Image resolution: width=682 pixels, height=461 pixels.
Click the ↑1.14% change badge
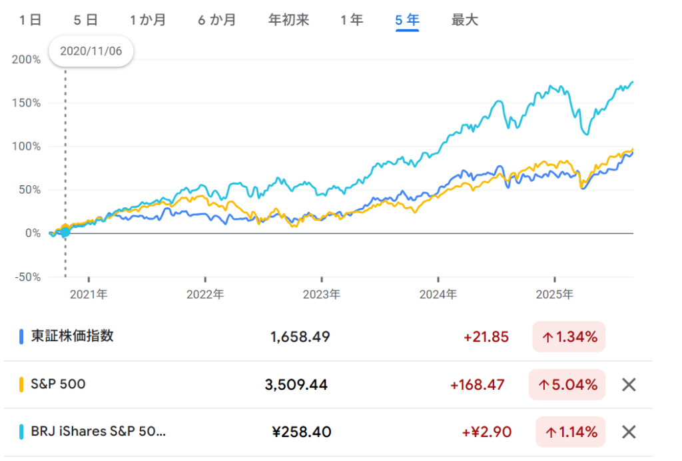click(570, 432)
